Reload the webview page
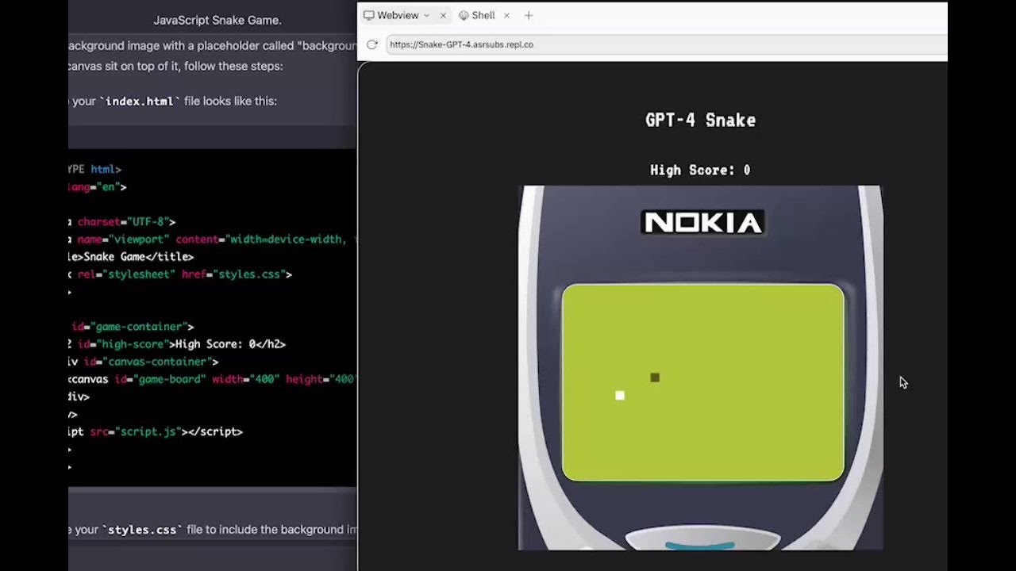Screen dimensions: 1016x571 coord(371,44)
